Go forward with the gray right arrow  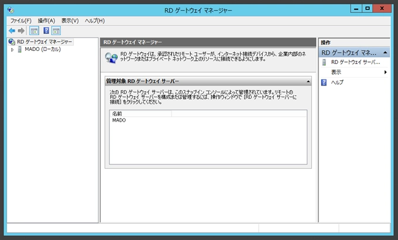(x=21, y=31)
